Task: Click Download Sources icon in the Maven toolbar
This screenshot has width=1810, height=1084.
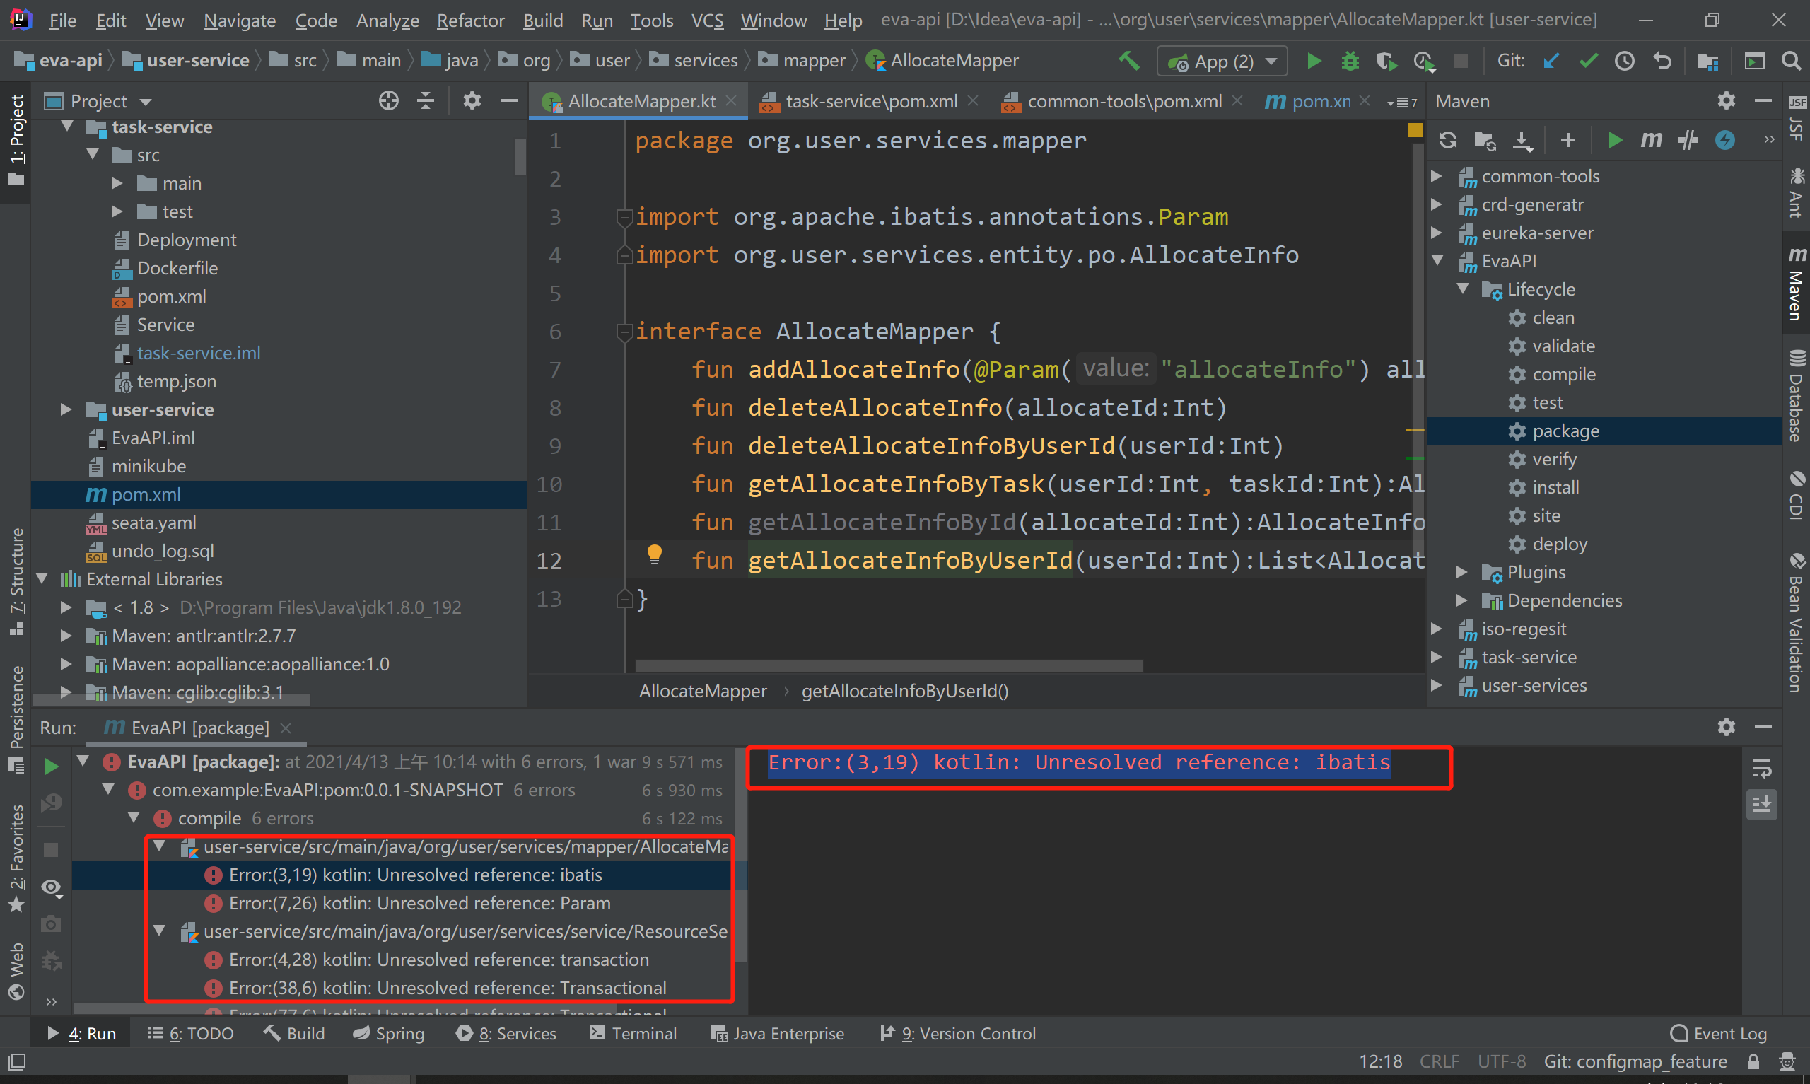Action: click(x=1522, y=140)
